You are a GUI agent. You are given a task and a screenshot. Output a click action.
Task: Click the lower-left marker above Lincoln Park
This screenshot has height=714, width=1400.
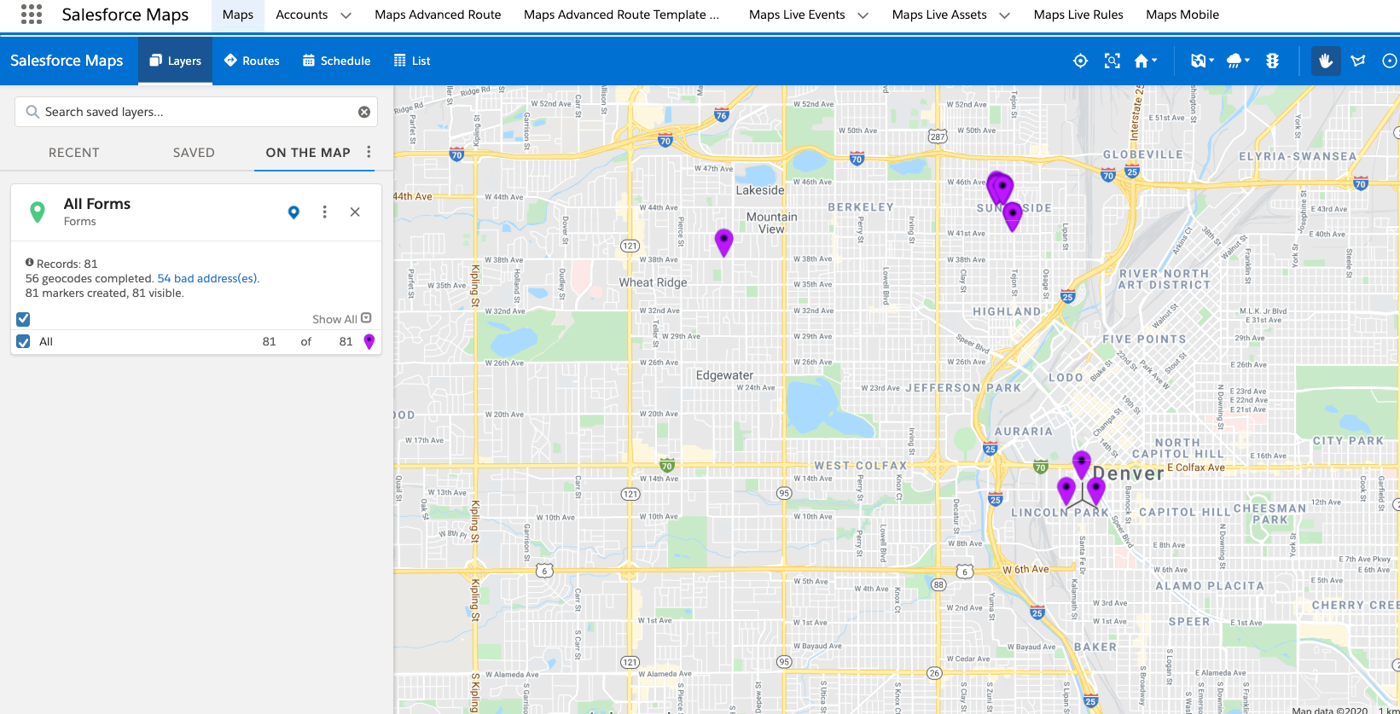coord(1066,491)
